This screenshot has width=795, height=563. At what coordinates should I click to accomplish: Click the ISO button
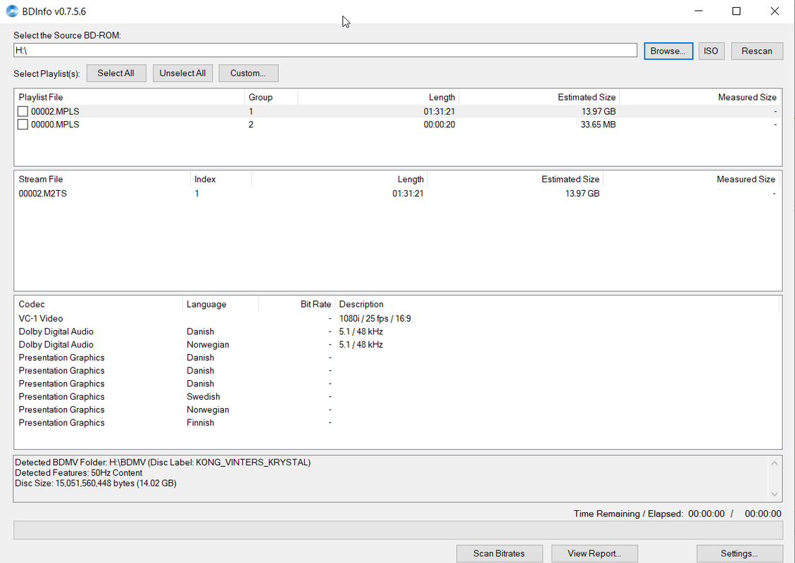(711, 51)
